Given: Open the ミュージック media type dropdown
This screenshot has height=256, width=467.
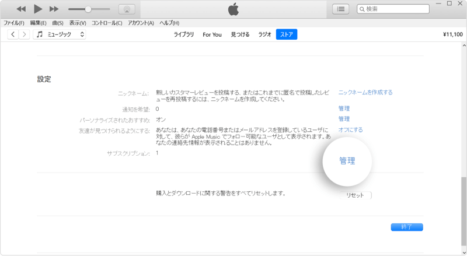Looking at the screenshot, I should 60,34.
